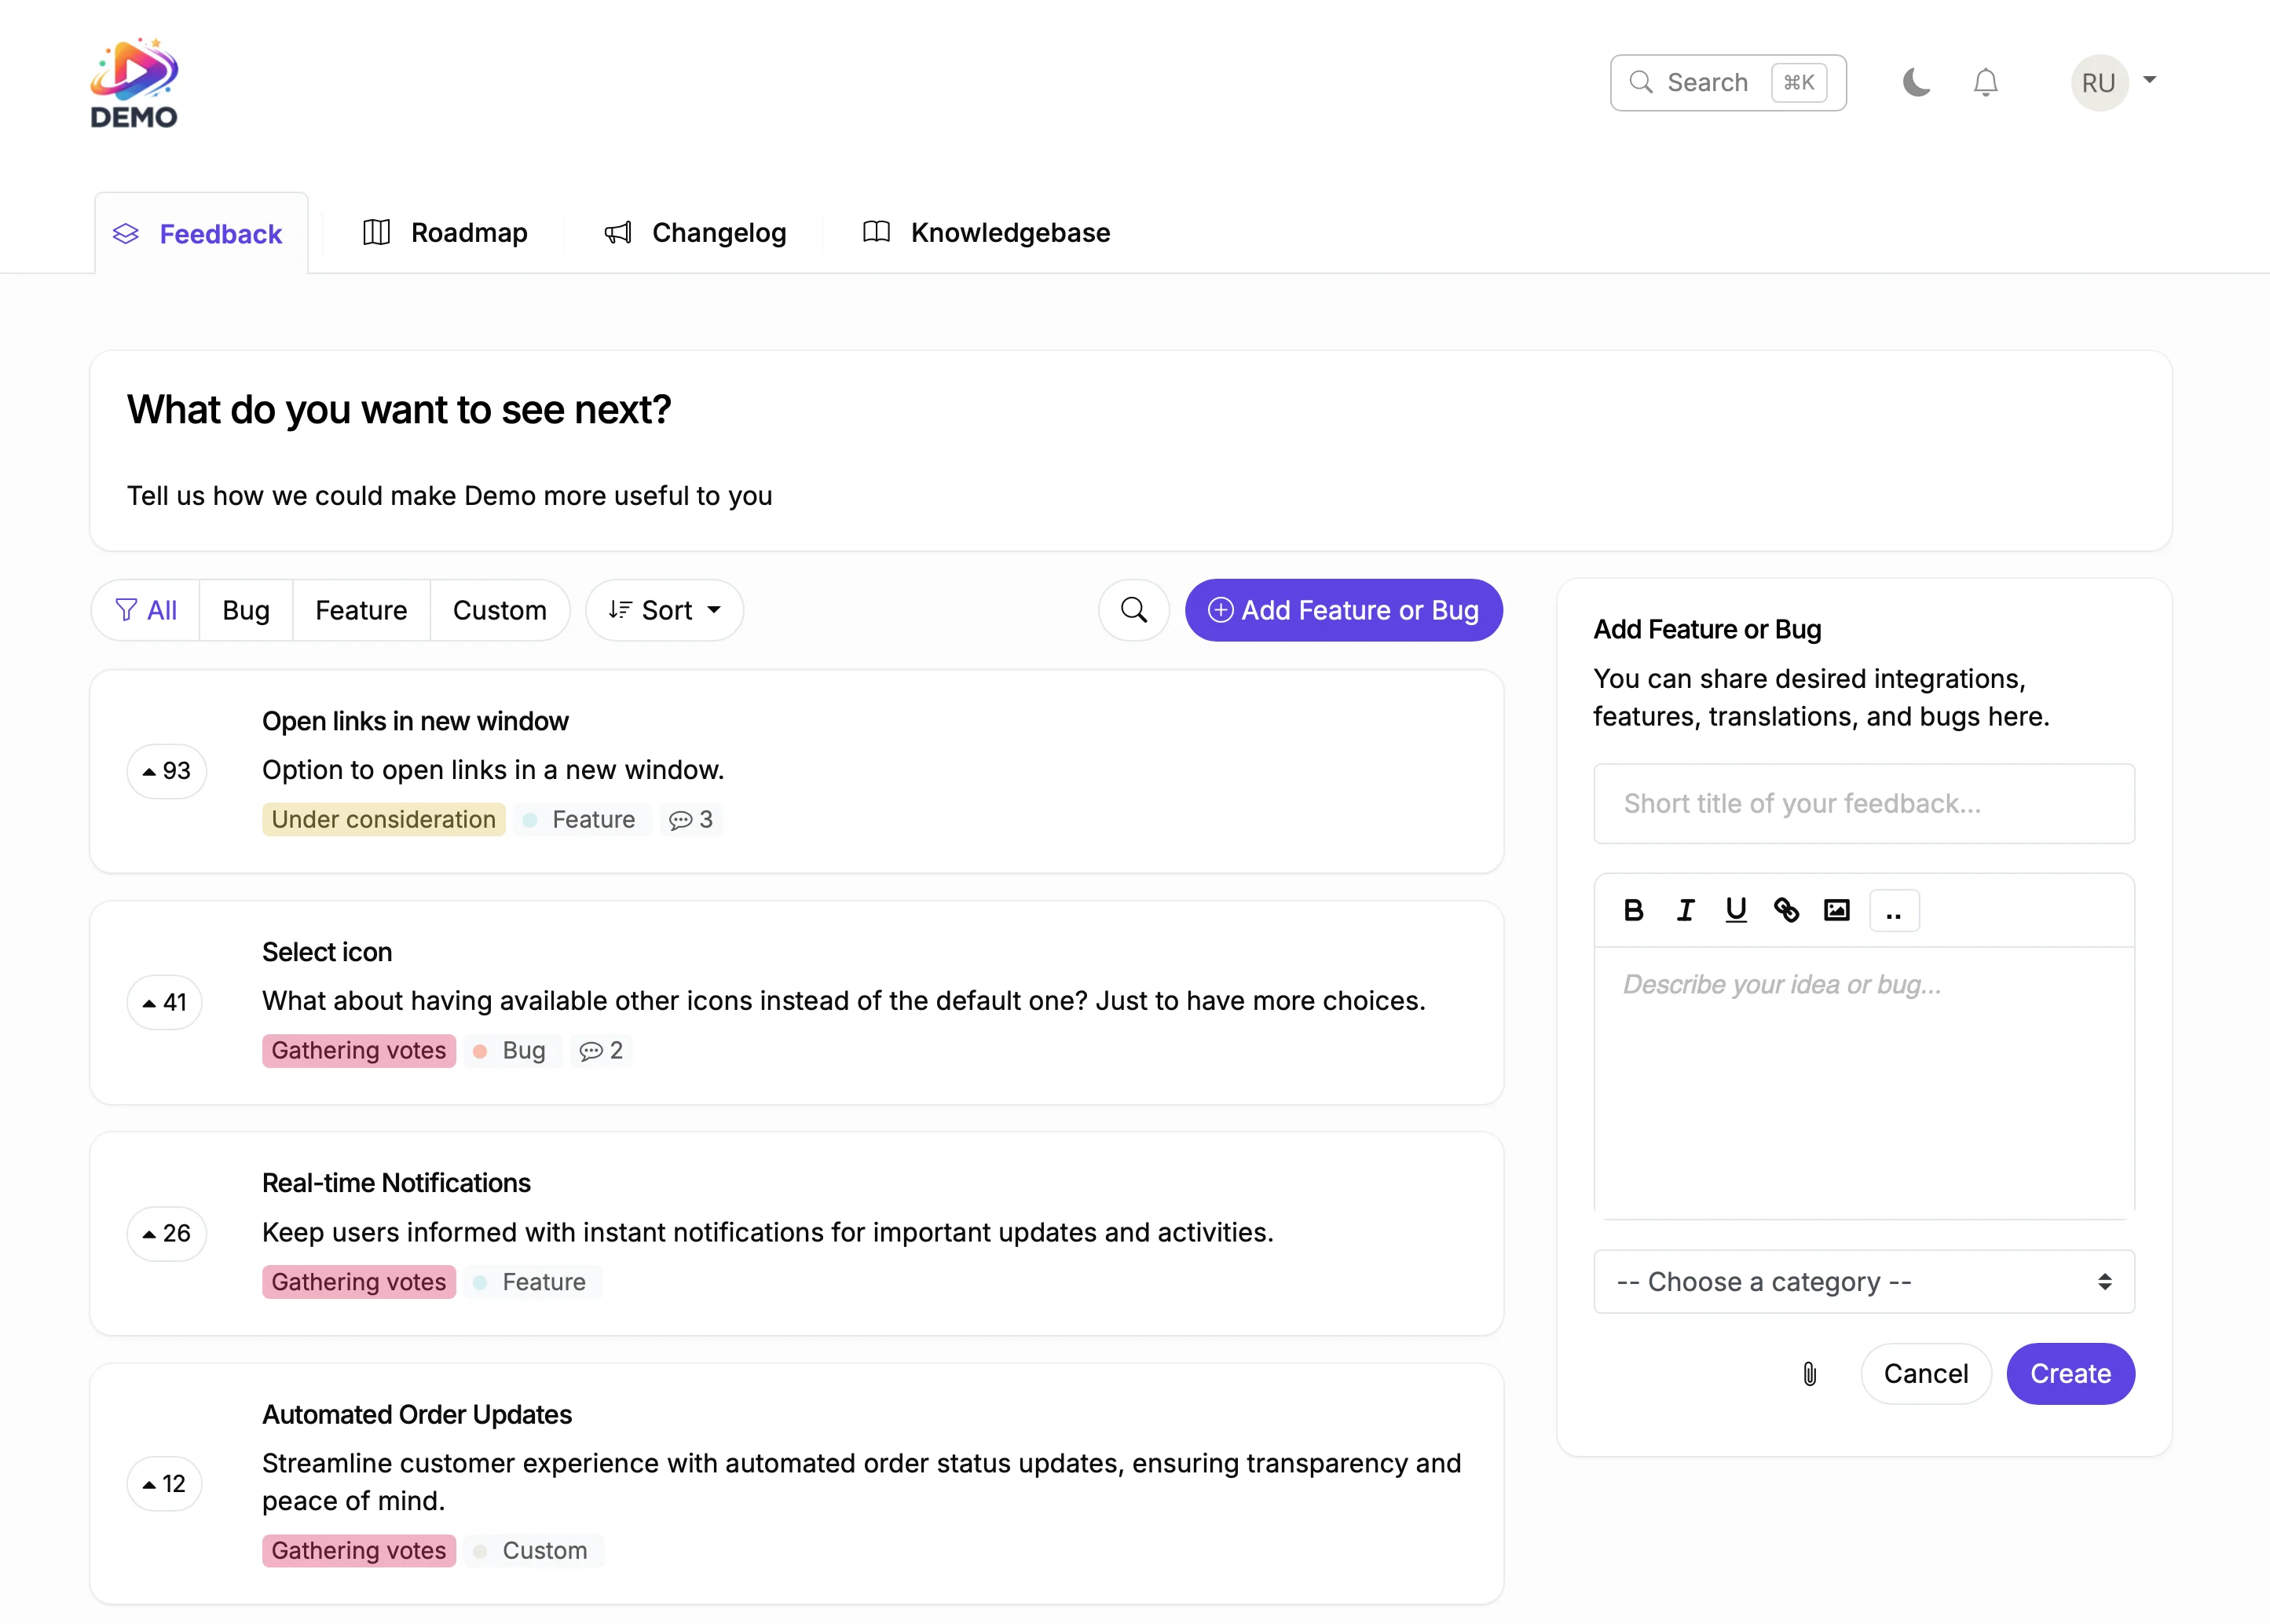Viewport: 2270px width, 1624px height.
Task: Insert a link in the description
Action: tap(1787, 910)
